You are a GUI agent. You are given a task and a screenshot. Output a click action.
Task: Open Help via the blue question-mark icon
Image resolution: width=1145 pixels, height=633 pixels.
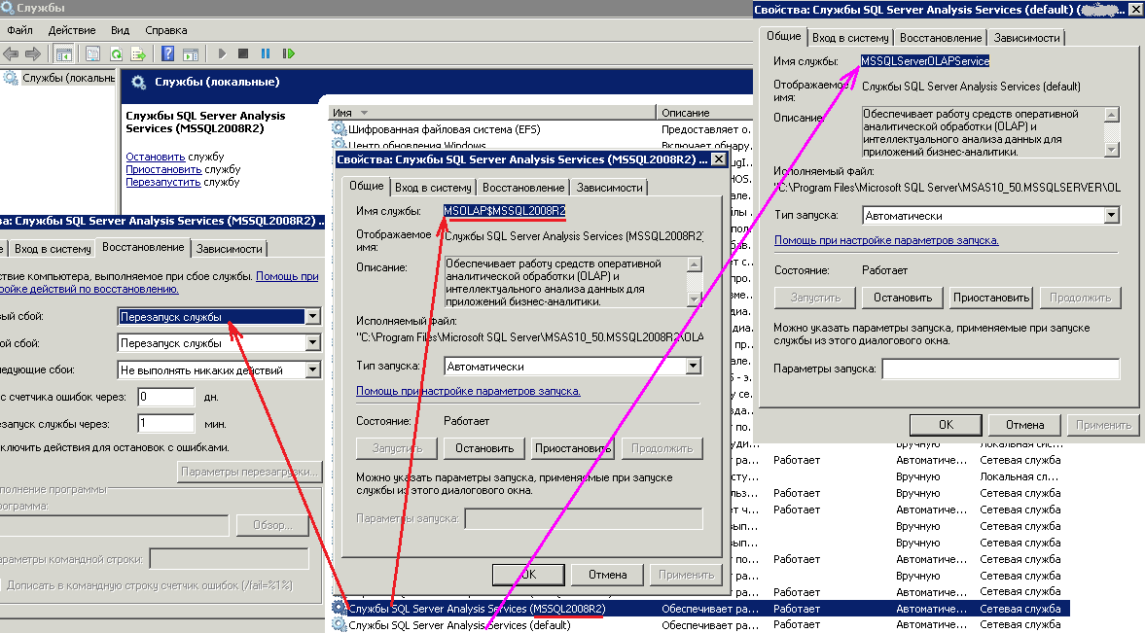[168, 53]
